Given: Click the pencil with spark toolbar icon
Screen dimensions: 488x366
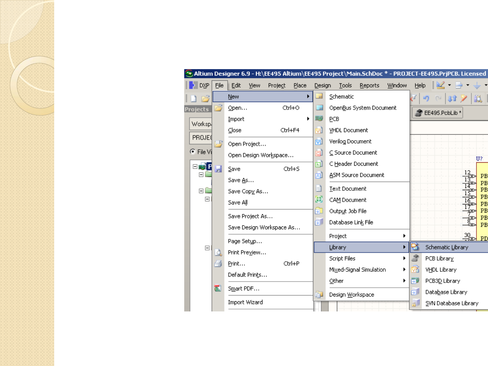Looking at the screenshot, I should 464,98.
